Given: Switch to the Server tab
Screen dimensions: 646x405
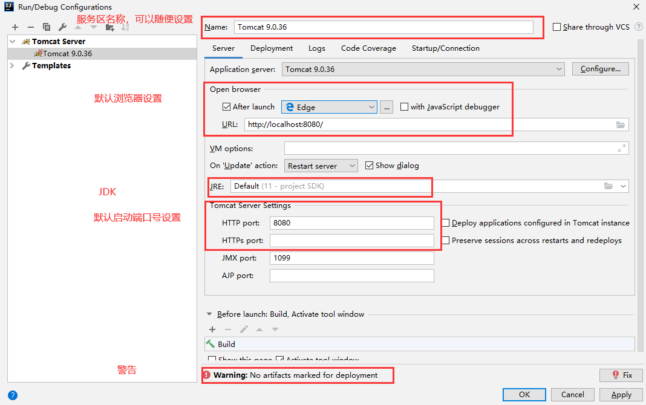Looking at the screenshot, I should 223,48.
